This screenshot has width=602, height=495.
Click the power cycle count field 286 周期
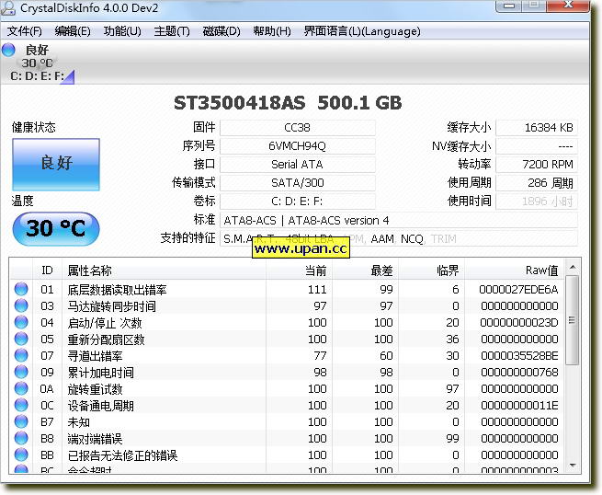click(x=537, y=183)
